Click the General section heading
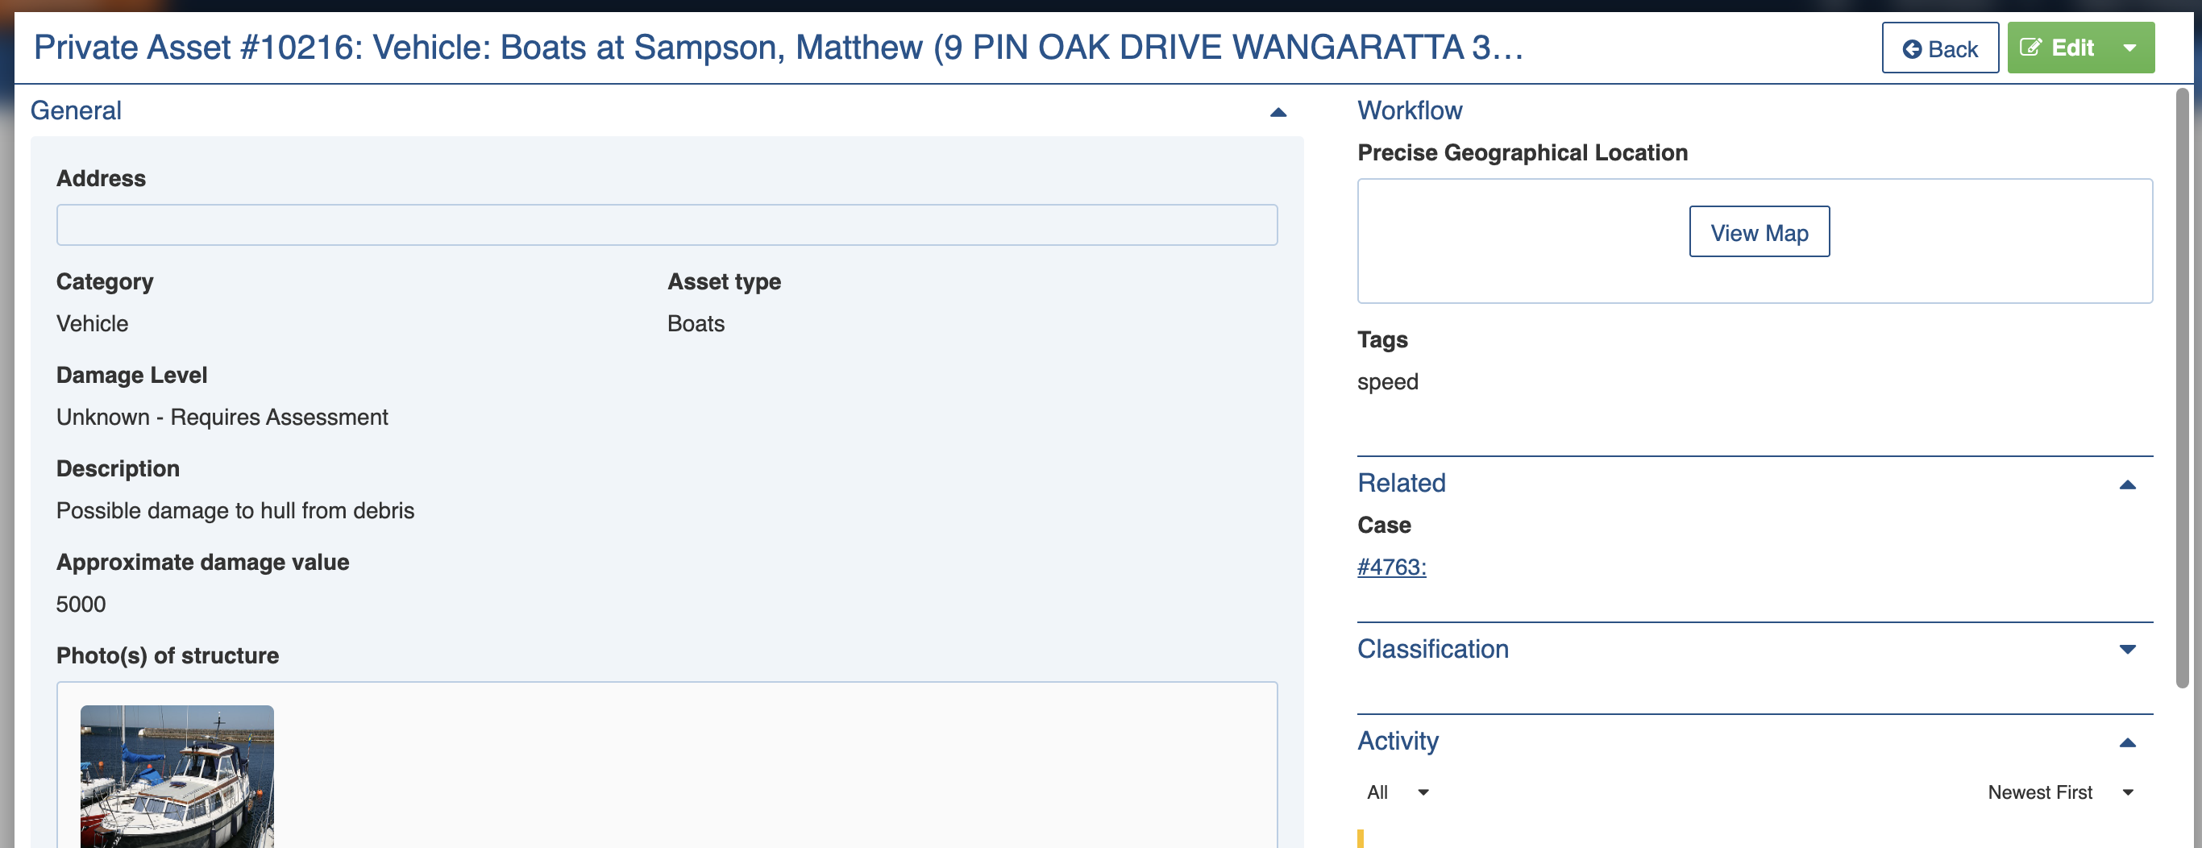 point(76,110)
